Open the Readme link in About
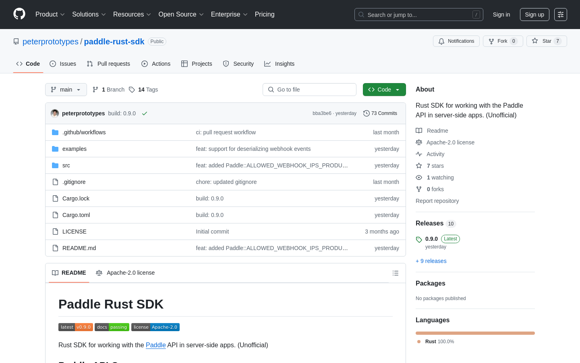Viewport: 580px width, 363px height. (x=432, y=131)
